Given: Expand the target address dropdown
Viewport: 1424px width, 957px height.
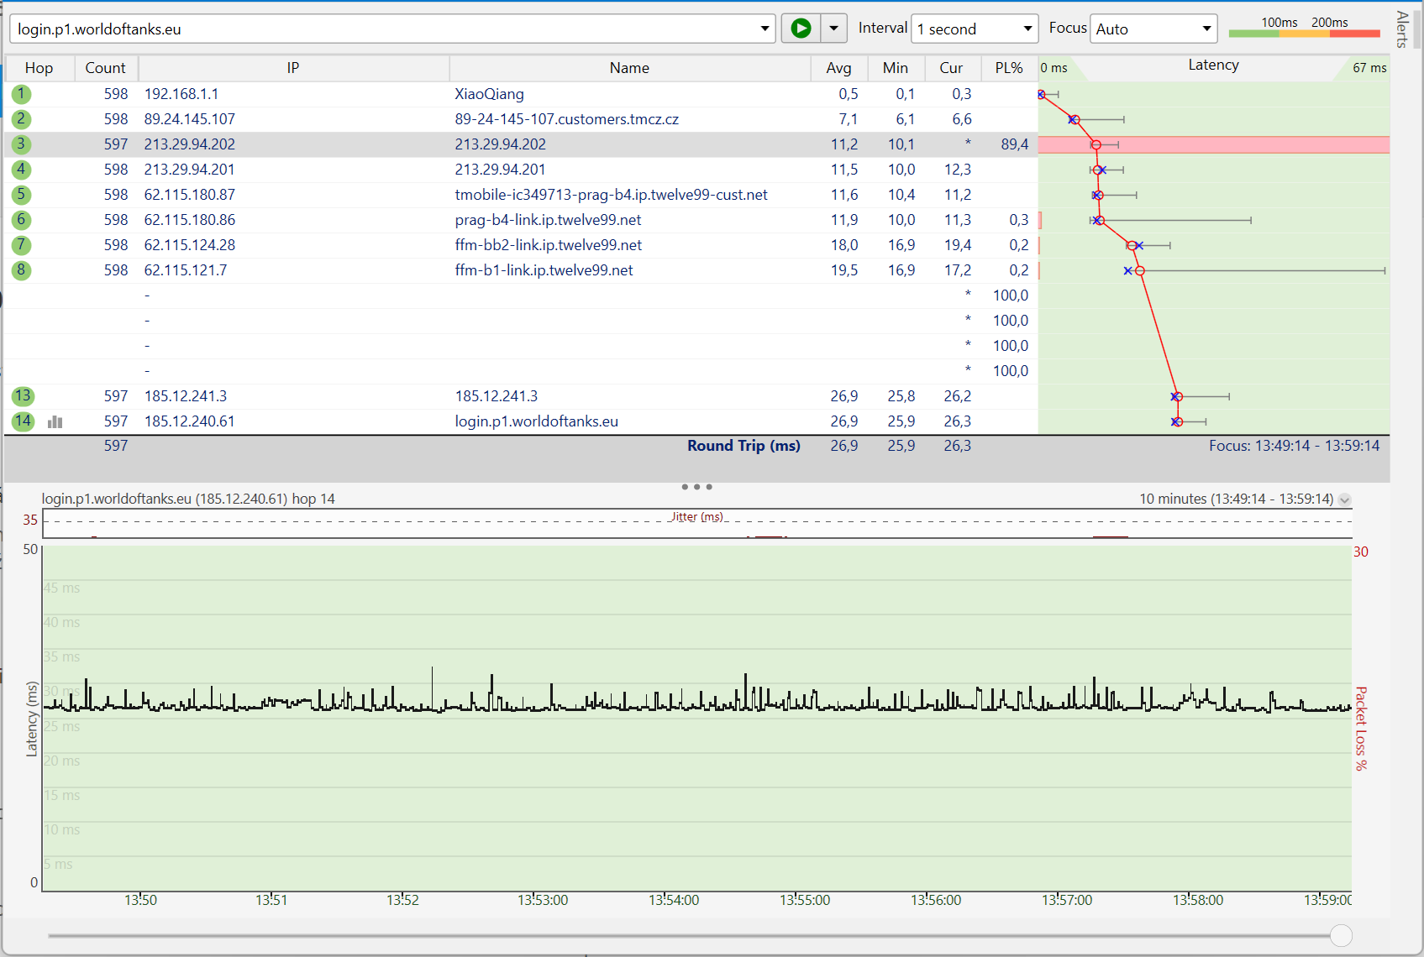Looking at the screenshot, I should pyautogui.click(x=765, y=29).
